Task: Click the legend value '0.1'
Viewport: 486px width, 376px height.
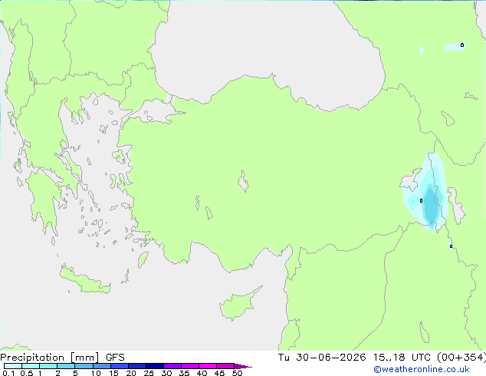Action: coord(8,373)
